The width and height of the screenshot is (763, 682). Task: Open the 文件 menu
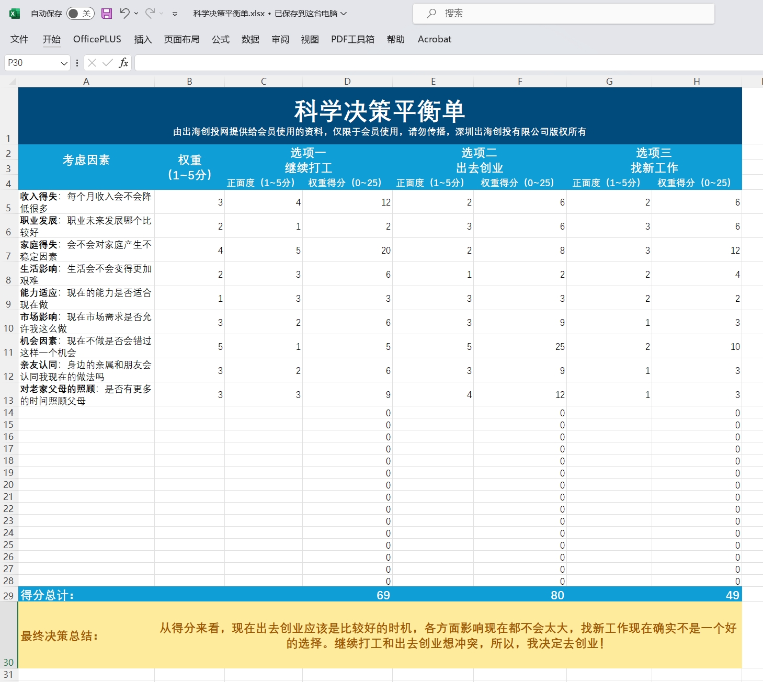(x=19, y=39)
